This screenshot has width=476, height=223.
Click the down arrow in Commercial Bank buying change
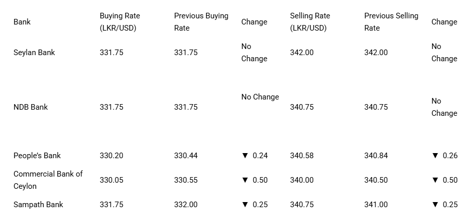coord(245,180)
